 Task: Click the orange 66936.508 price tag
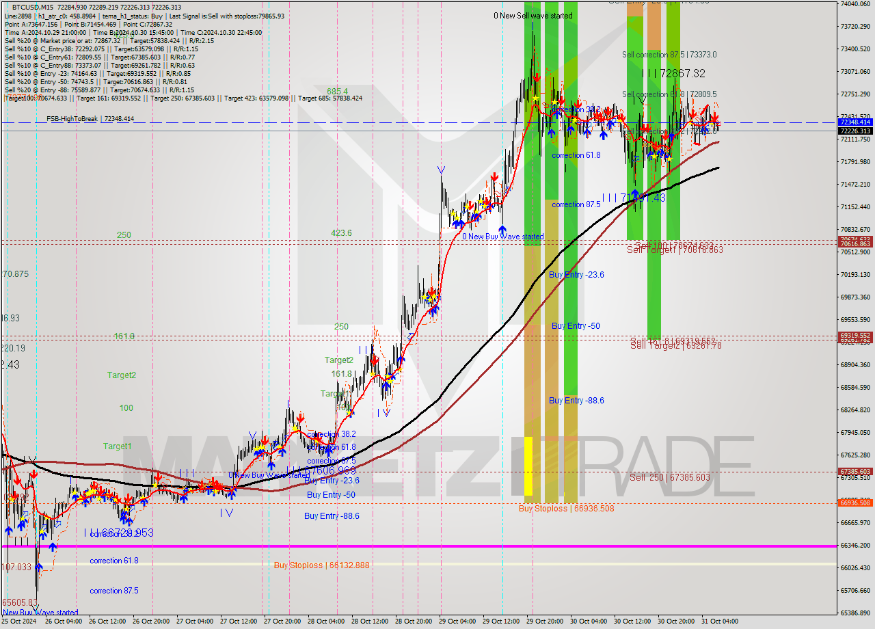pyautogui.click(x=855, y=503)
